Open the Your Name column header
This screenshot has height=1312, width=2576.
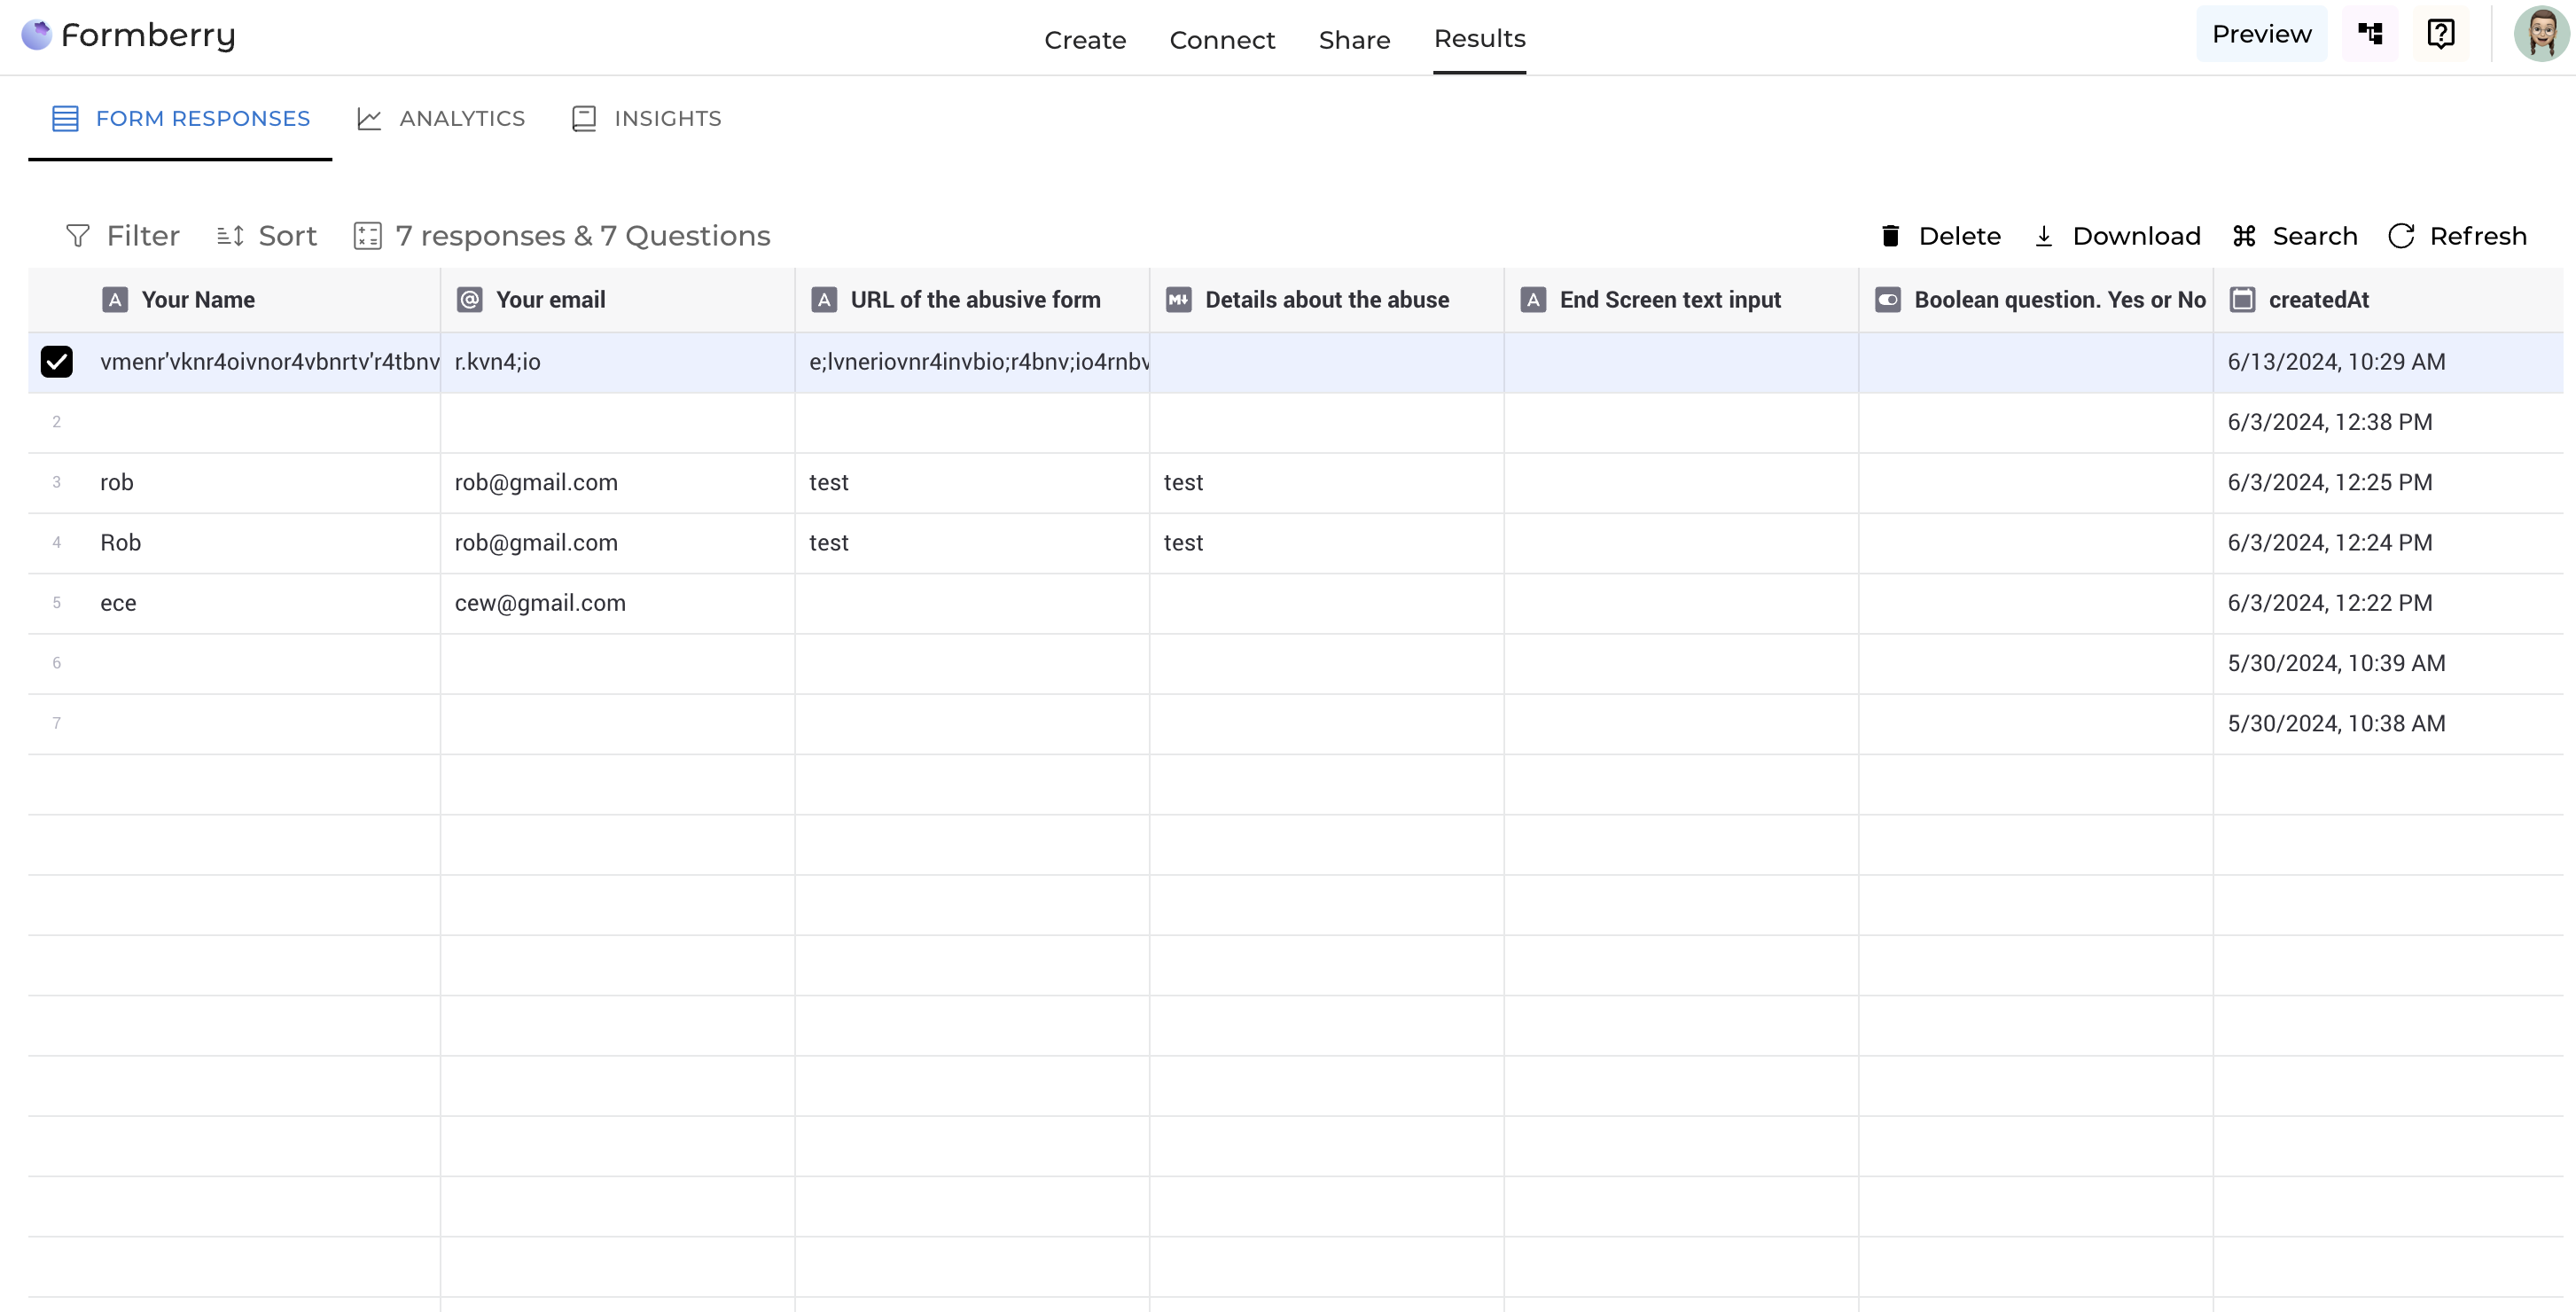tap(198, 300)
